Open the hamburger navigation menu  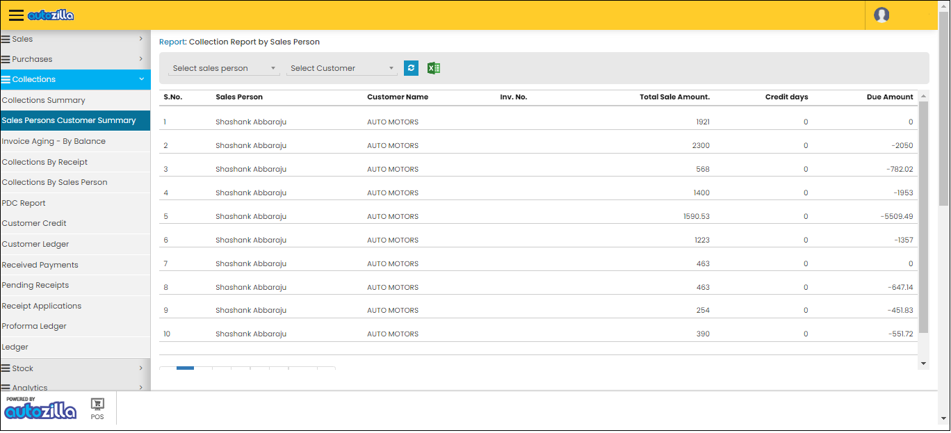16,15
